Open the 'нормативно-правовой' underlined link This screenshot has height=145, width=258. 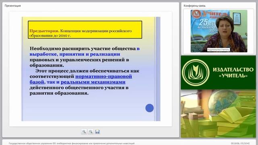click(104, 77)
